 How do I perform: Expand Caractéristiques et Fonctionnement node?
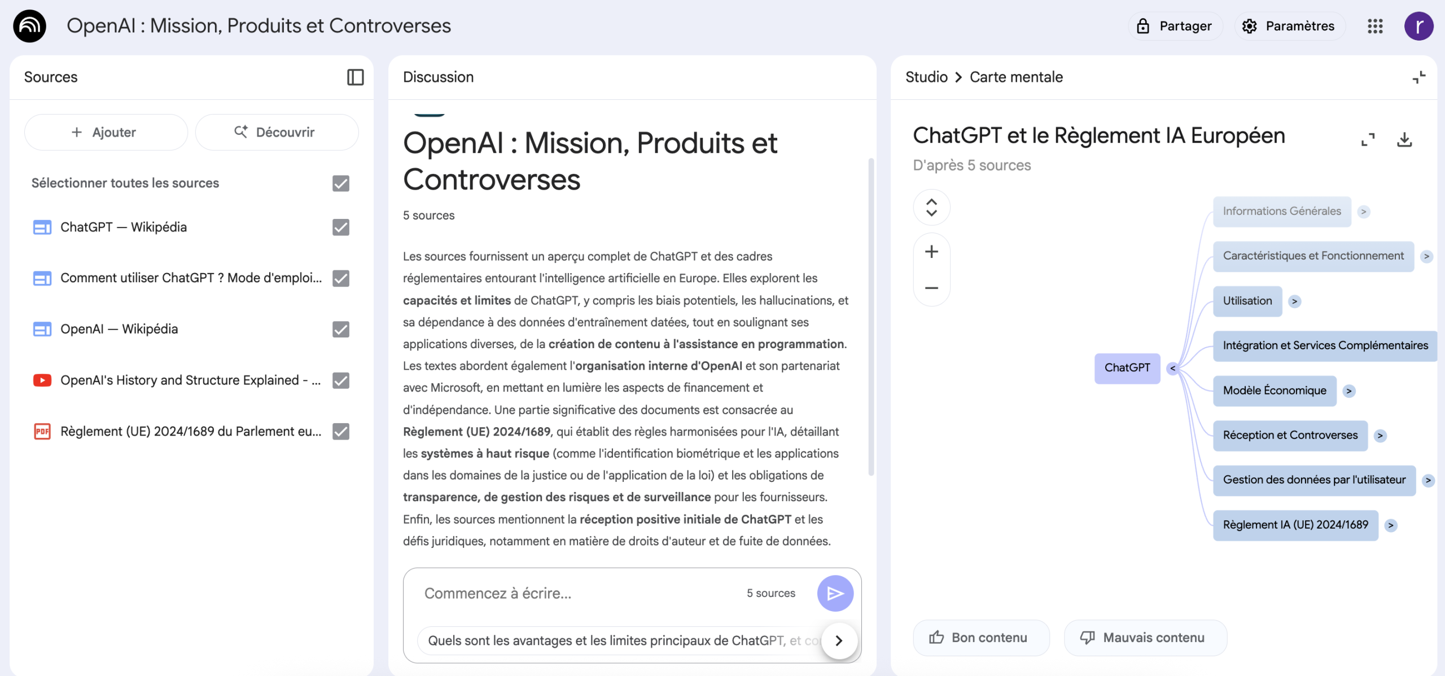(x=1427, y=256)
